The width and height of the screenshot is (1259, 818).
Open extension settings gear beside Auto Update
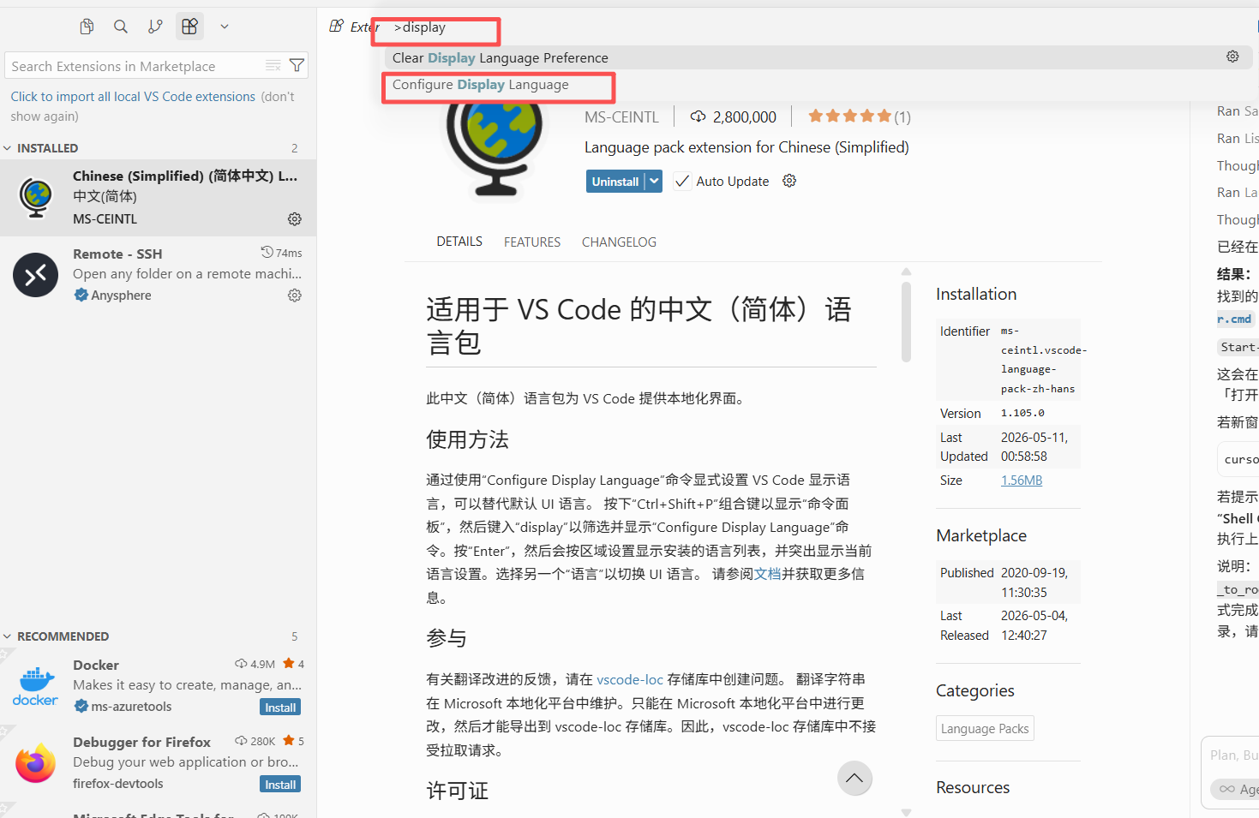[x=789, y=181]
